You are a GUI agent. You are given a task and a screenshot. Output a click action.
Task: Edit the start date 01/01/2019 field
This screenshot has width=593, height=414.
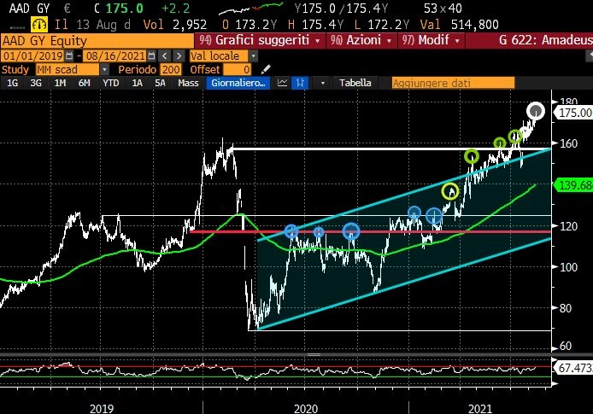(x=33, y=55)
